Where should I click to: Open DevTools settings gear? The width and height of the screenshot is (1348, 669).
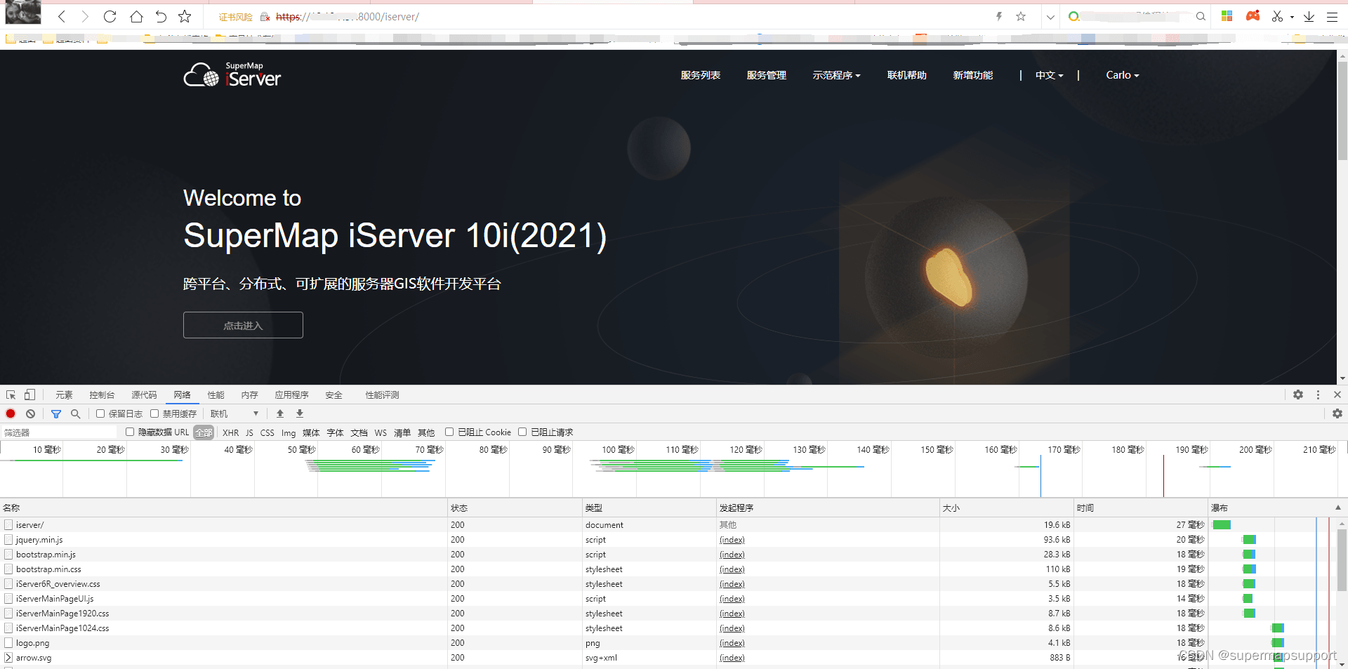[1298, 395]
